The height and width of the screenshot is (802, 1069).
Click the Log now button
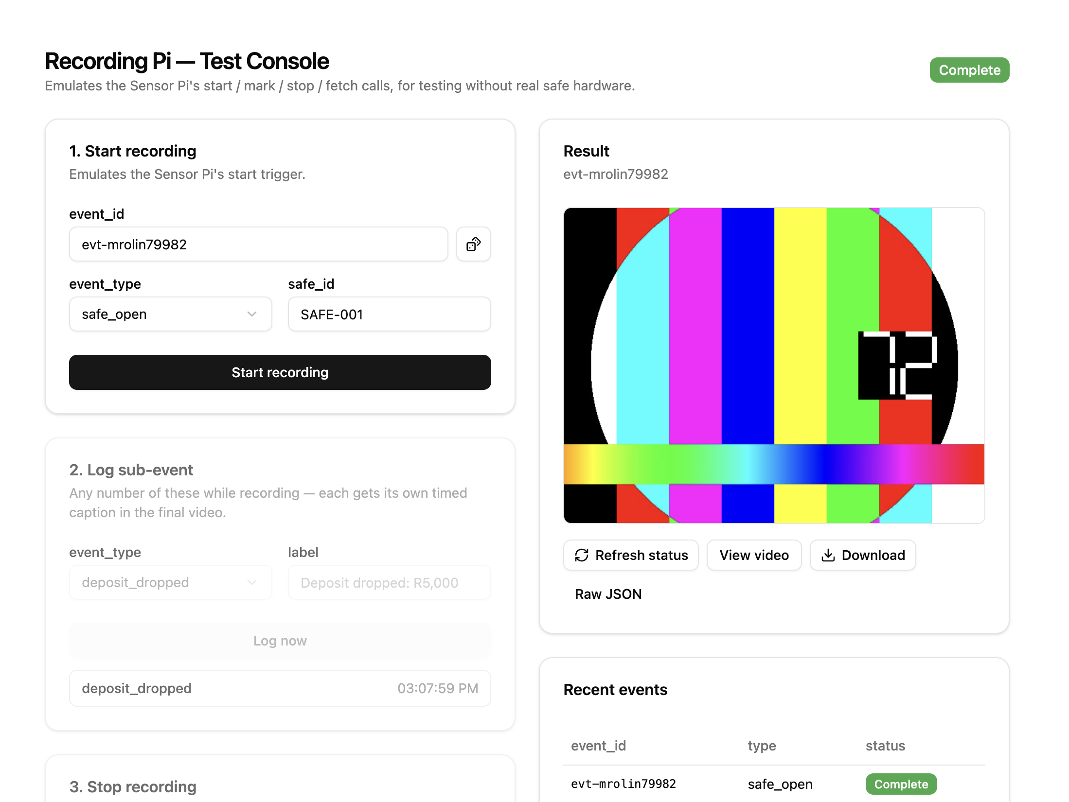point(280,641)
